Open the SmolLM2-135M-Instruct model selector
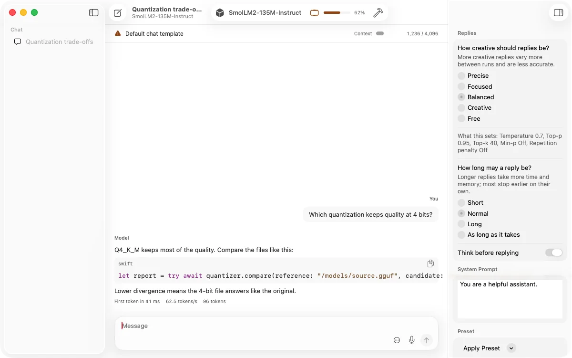 point(265,13)
